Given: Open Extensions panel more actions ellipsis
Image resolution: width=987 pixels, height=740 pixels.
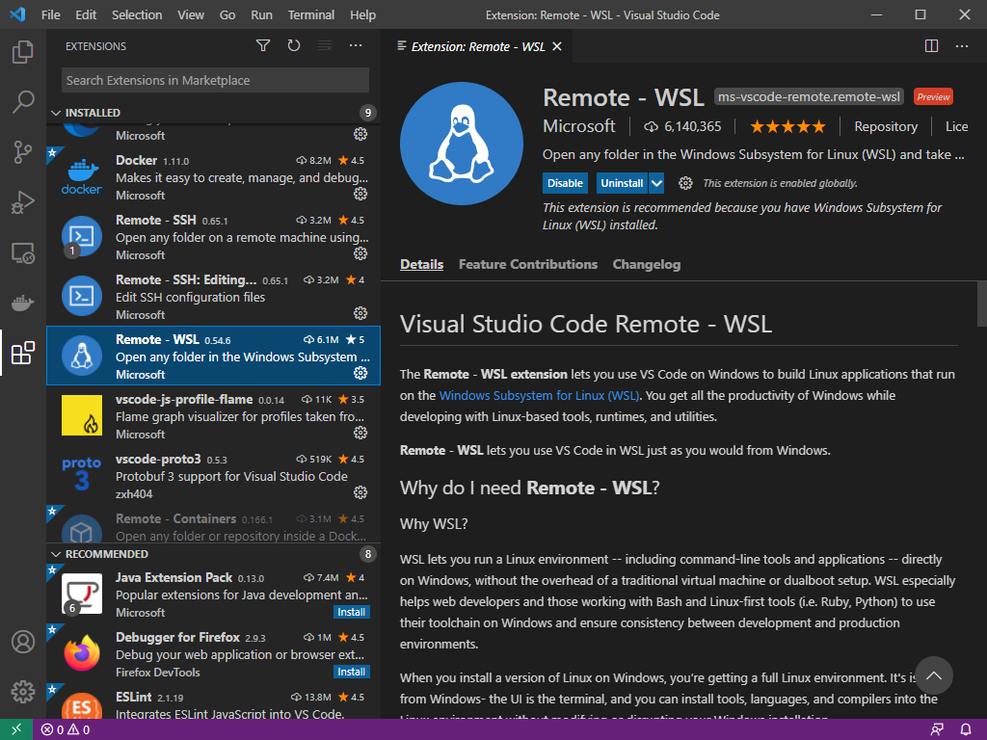Looking at the screenshot, I should 356,45.
